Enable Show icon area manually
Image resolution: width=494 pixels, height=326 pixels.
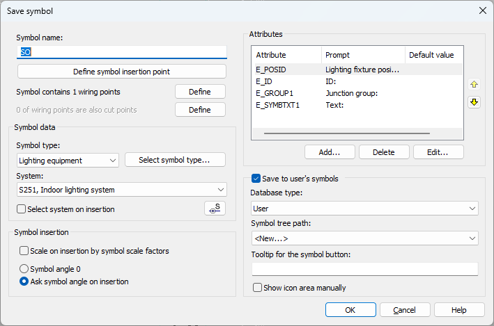point(258,288)
